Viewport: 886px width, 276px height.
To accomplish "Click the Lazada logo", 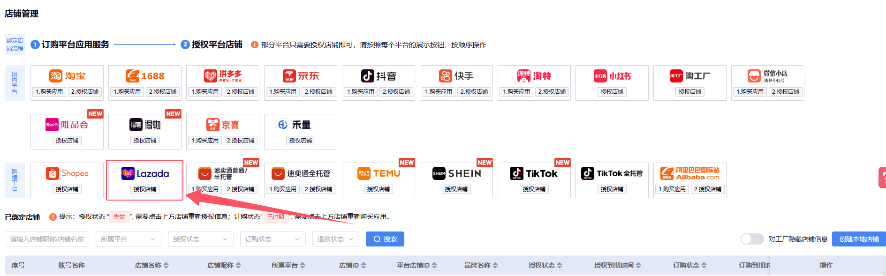I will [145, 173].
